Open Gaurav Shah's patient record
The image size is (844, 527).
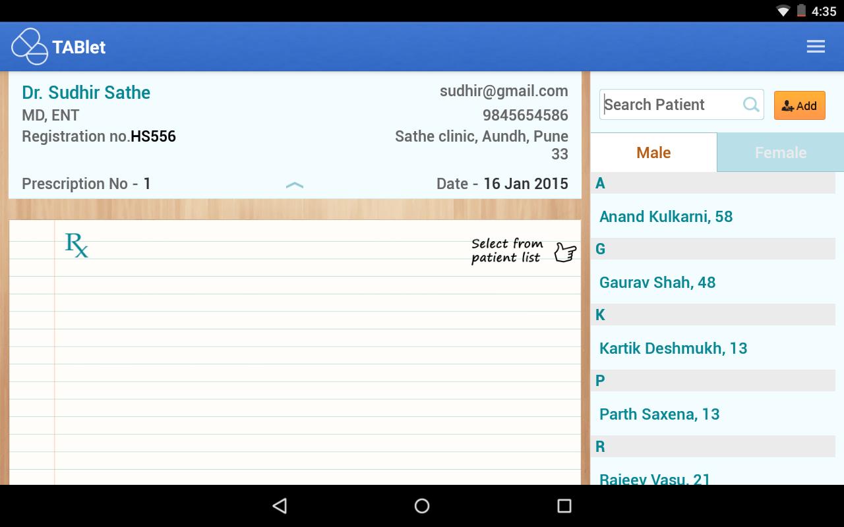657,282
